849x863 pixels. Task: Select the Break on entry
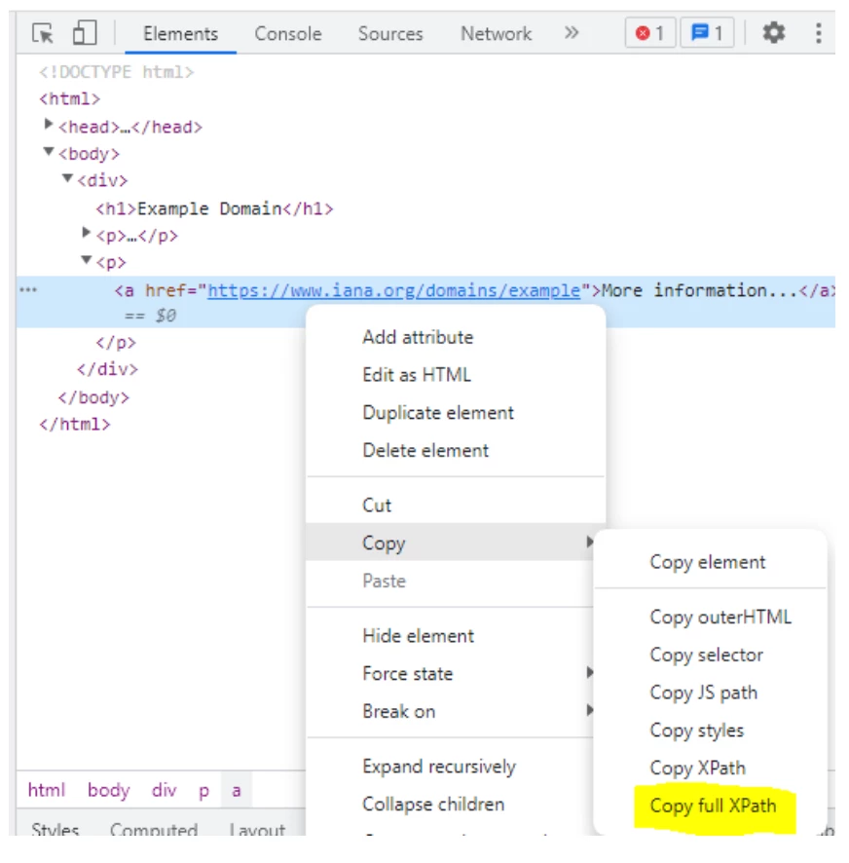pyautogui.click(x=451, y=712)
